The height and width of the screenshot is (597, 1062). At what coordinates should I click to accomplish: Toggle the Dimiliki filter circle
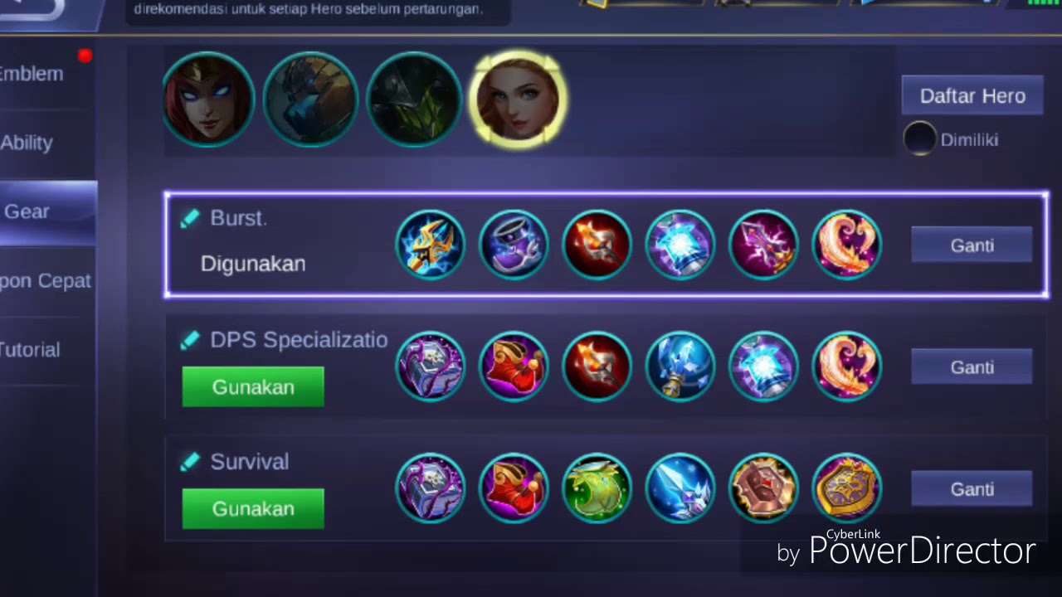click(x=920, y=139)
